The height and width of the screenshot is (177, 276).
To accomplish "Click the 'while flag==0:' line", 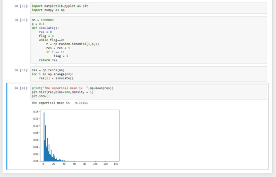I will (x=52, y=40).
